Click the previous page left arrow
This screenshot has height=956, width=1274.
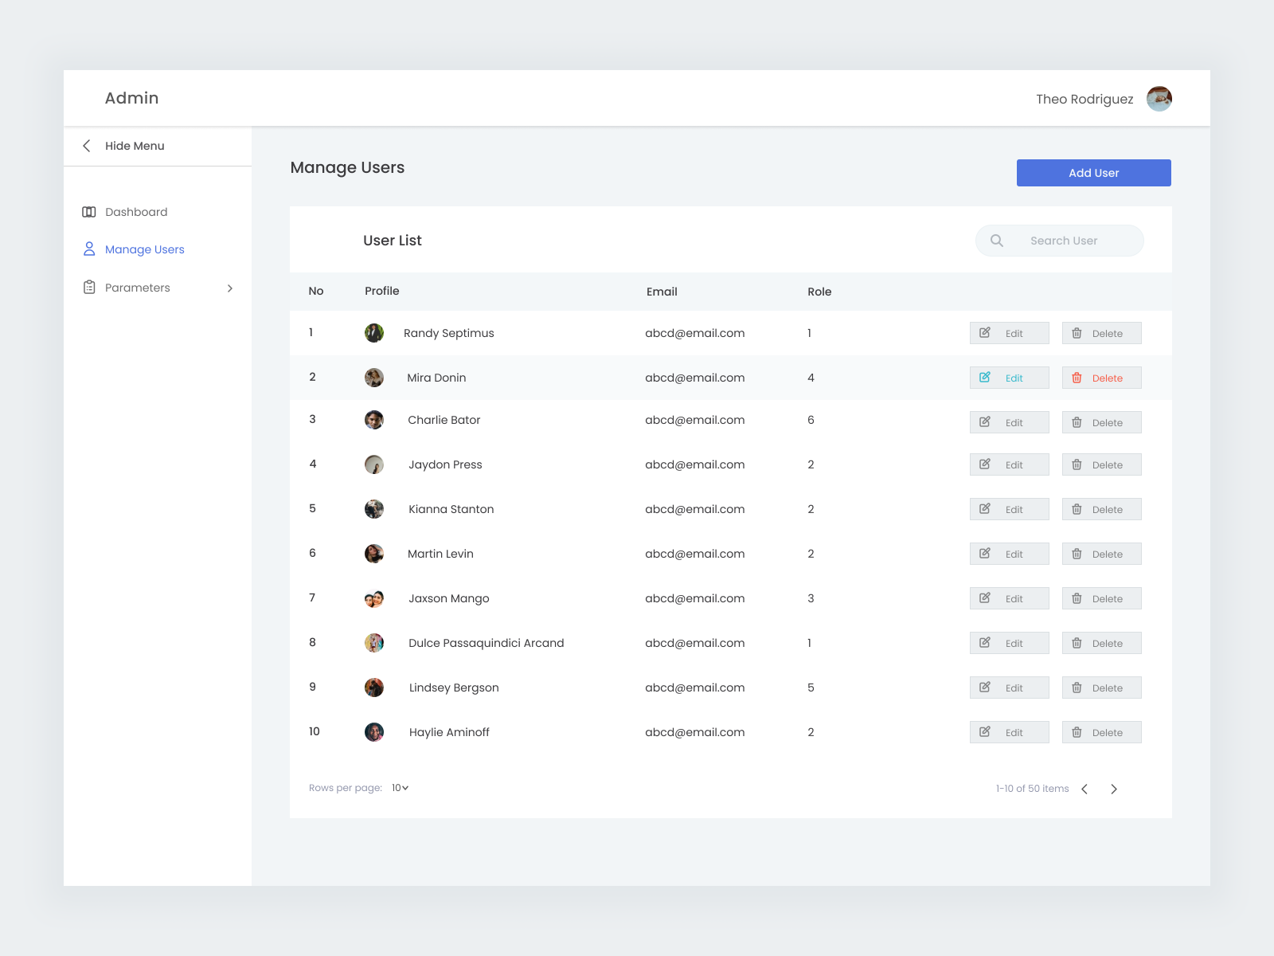(x=1084, y=789)
